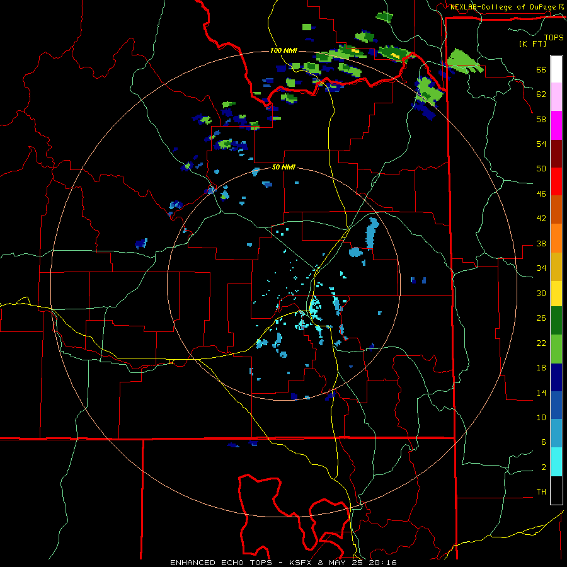Image resolution: width=567 pixels, height=567 pixels.
Task: Click legend value 42
Action: (x=541, y=219)
